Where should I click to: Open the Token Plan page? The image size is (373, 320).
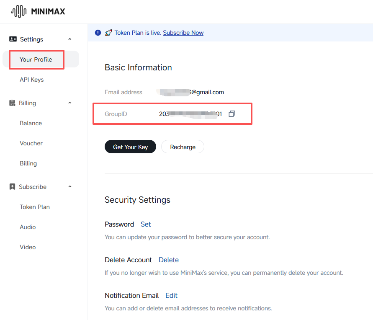35,207
